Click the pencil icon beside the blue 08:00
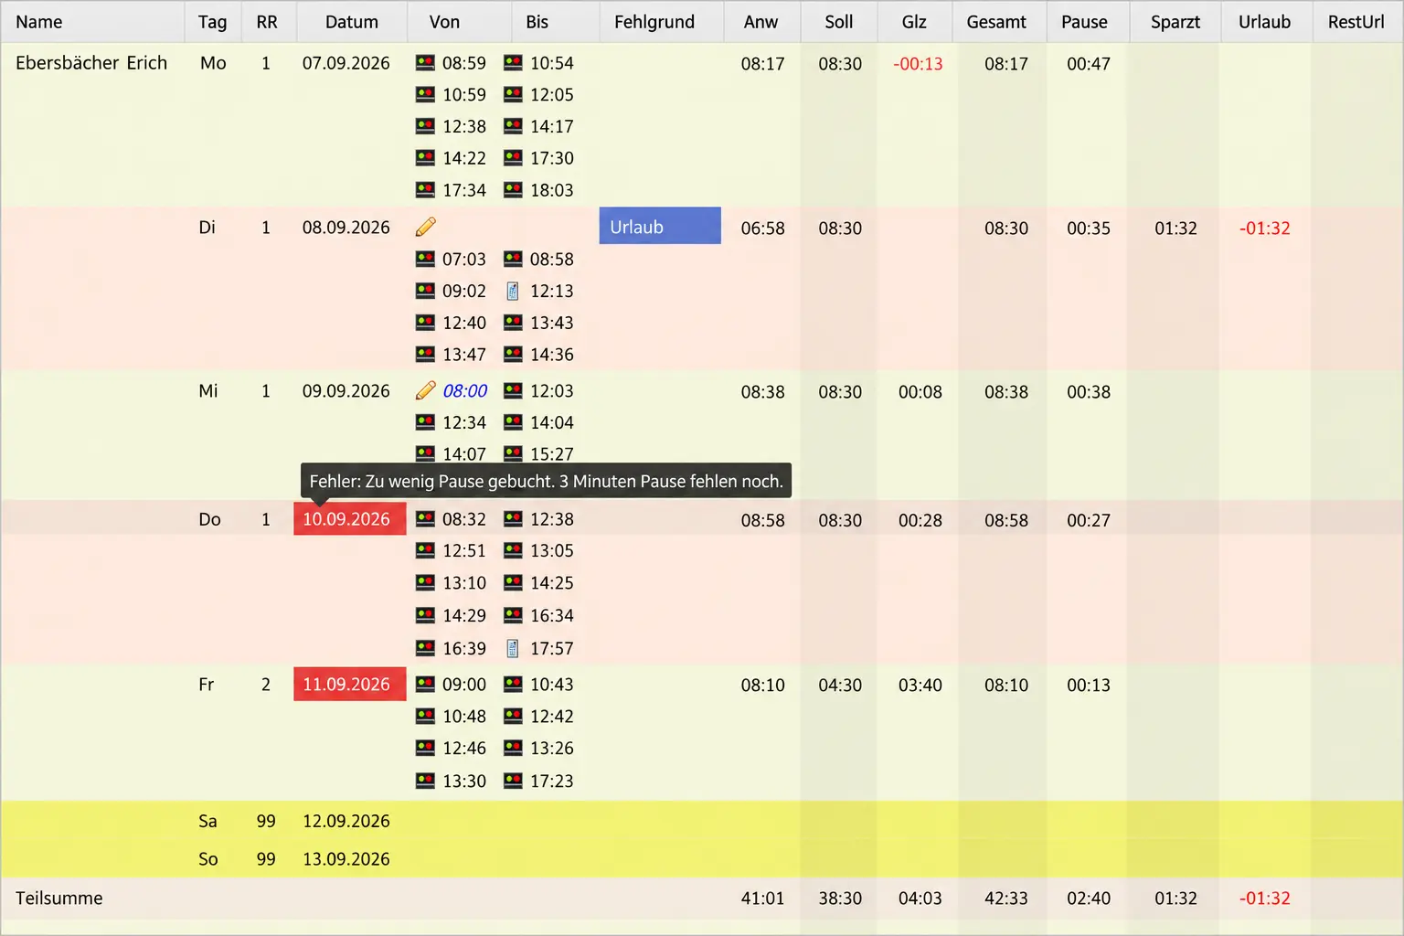The width and height of the screenshot is (1404, 936). (x=425, y=390)
